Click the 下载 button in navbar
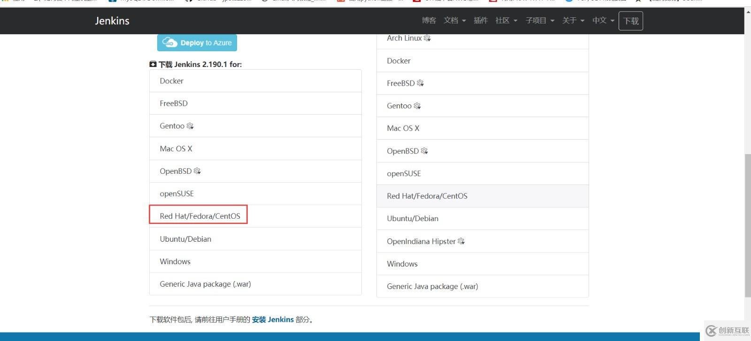 point(631,21)
